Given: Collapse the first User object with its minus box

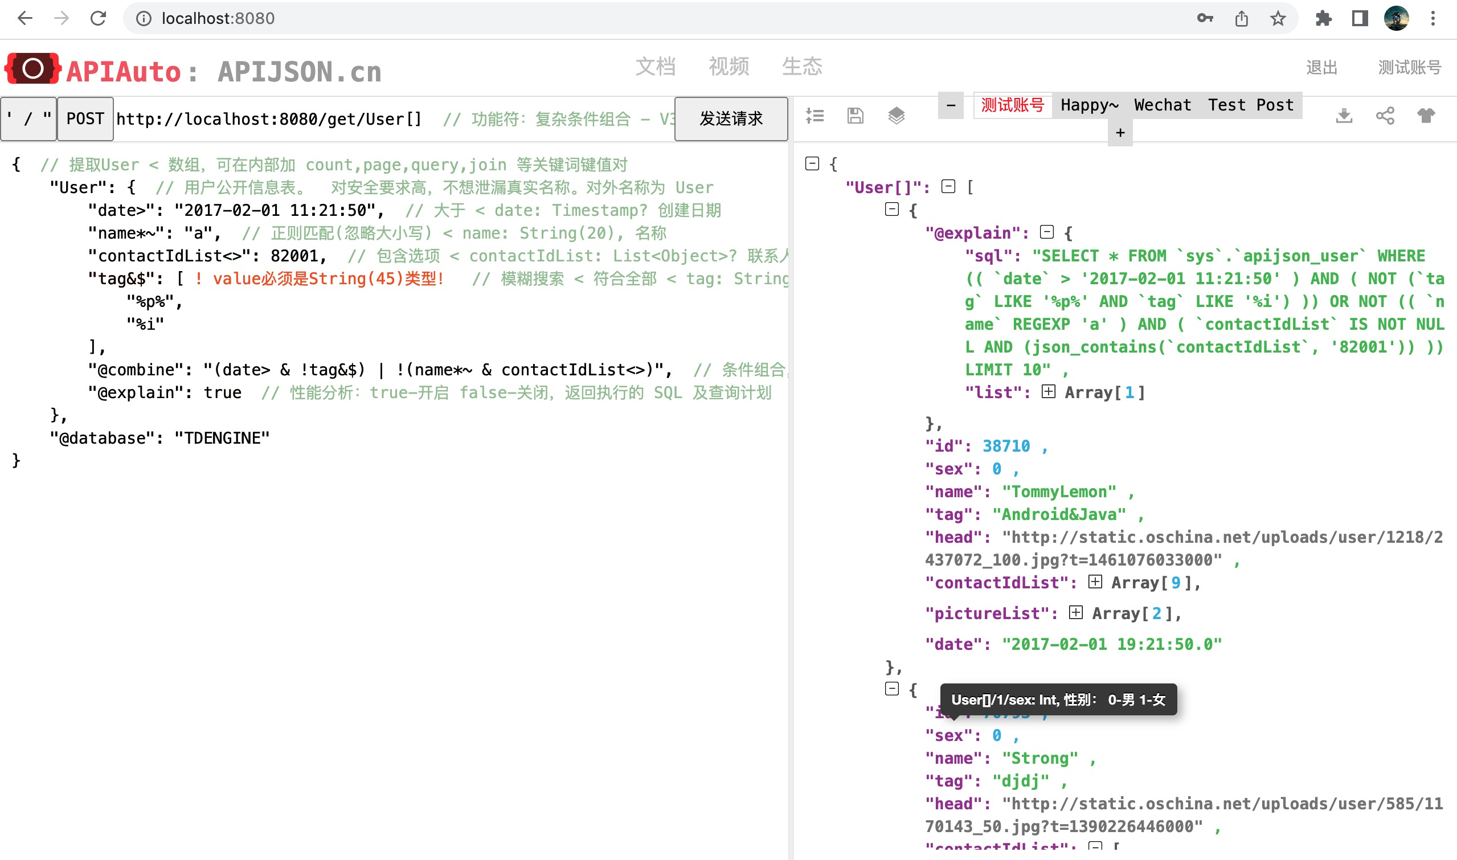Looking at the screenshot, I should (891, 209).
